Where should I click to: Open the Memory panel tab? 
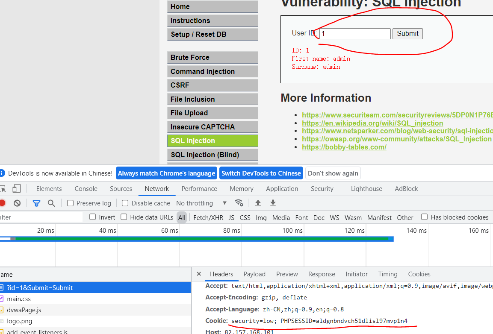tap(242, 188)
